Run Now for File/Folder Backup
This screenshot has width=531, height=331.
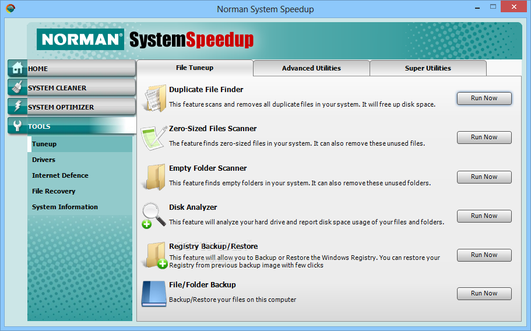tap(484, 294)
